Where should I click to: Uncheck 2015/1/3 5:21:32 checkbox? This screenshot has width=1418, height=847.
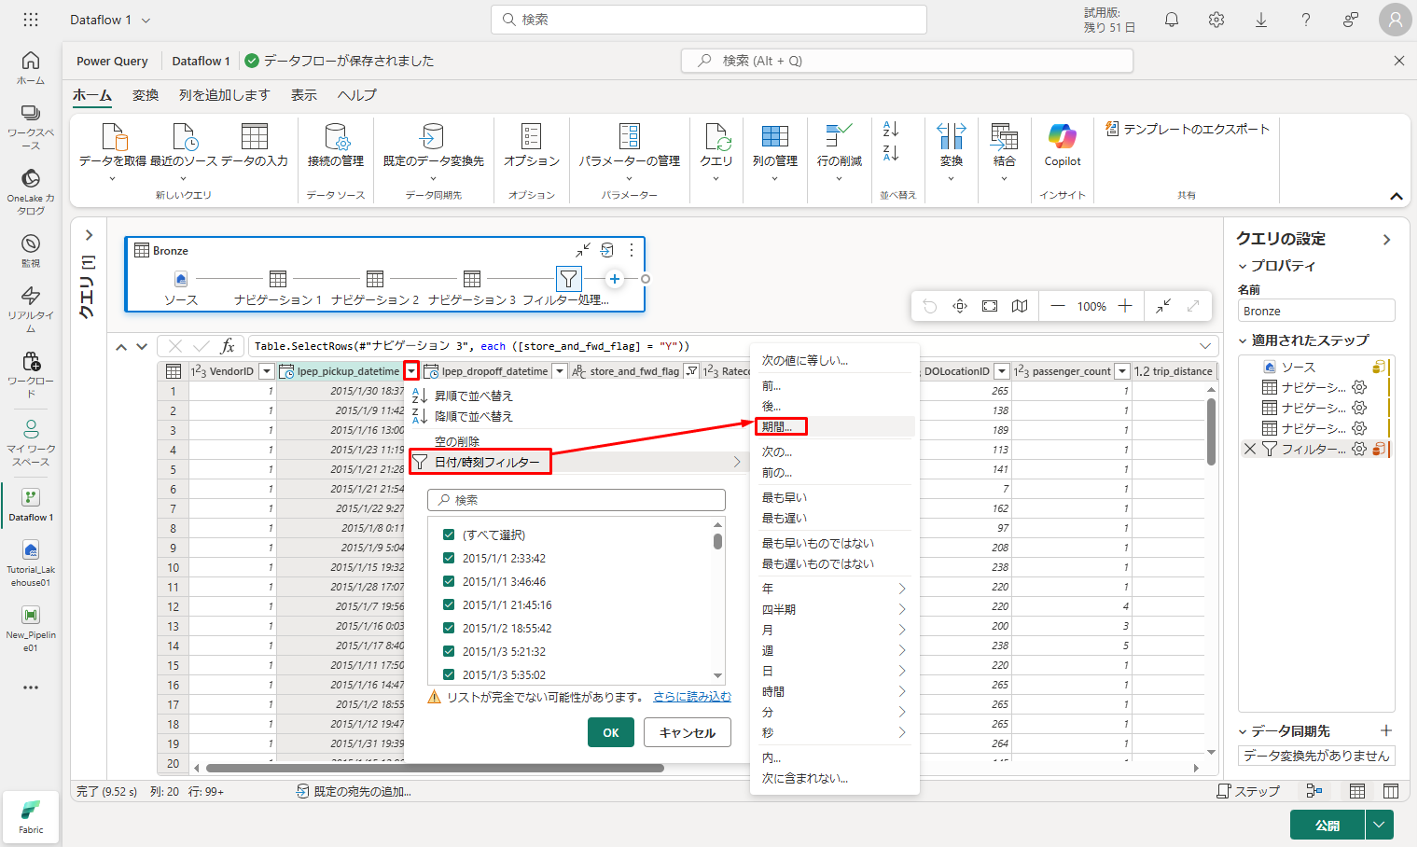click(x=449, y=651)
